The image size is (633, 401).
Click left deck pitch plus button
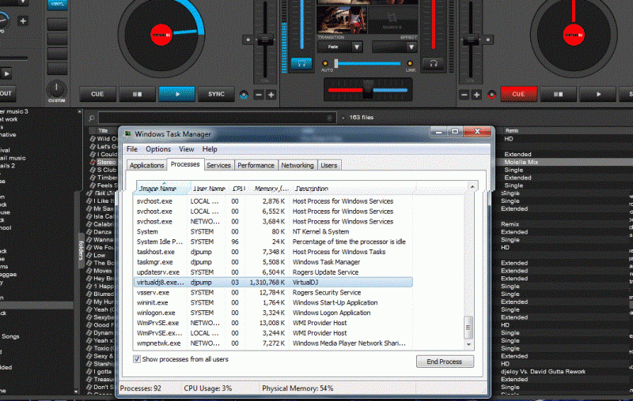[x=271, y=95]
